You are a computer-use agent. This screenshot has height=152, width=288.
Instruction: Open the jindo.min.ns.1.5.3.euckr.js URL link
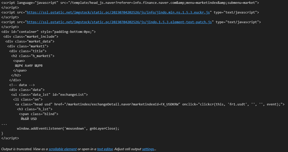point(118,12)
